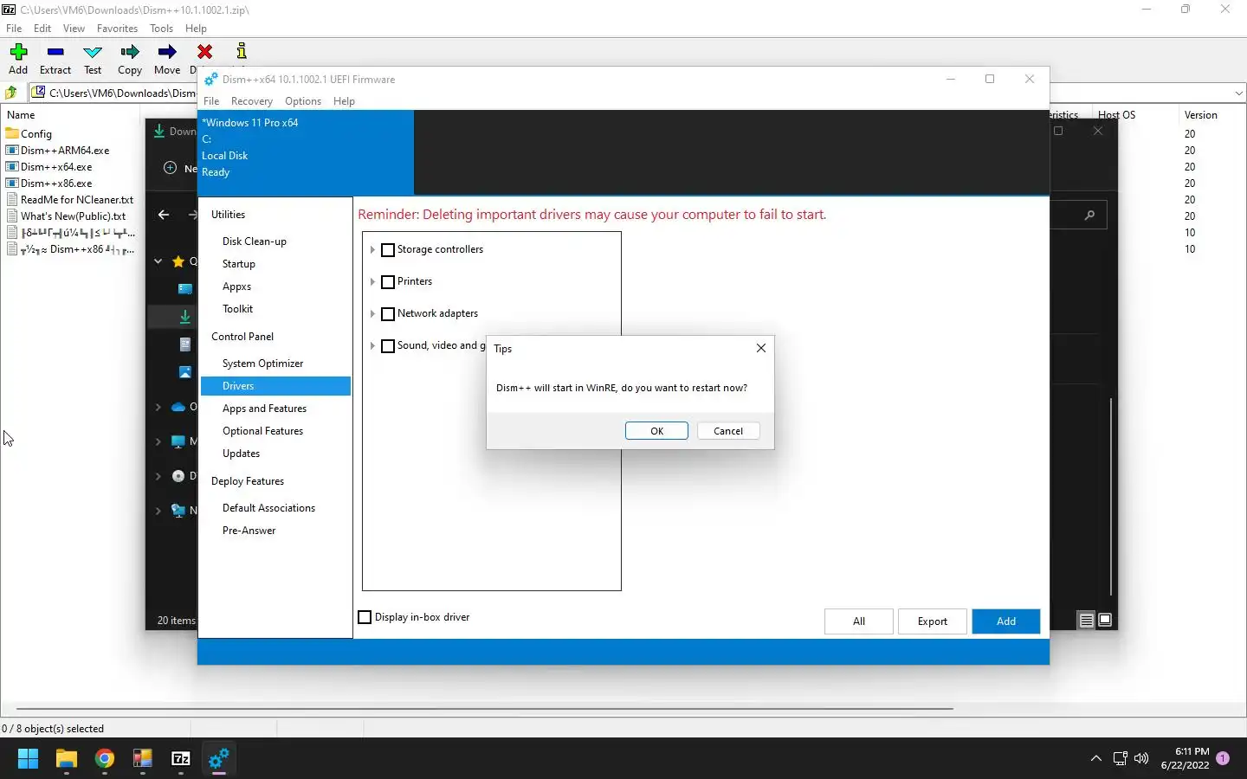
Task: Click the 7-Zip Test toolbar icon
Action: tap(93, 52)
